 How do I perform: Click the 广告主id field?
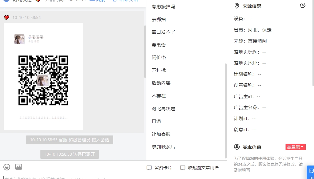click(x=247, y=97)
